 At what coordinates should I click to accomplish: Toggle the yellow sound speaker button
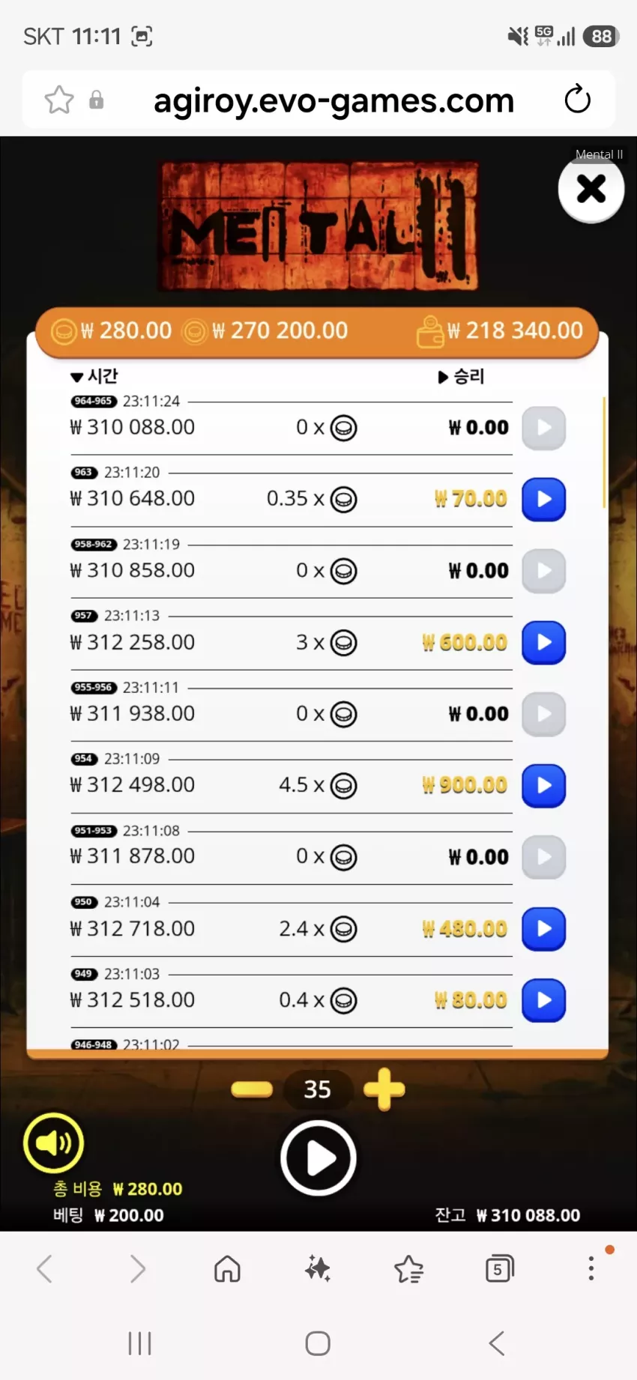(53, 1143)
